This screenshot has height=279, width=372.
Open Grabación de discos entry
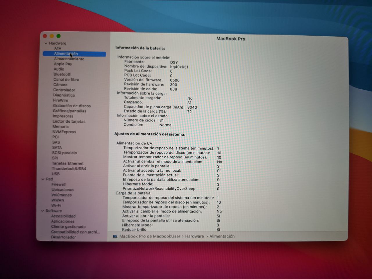click(71, 106)
